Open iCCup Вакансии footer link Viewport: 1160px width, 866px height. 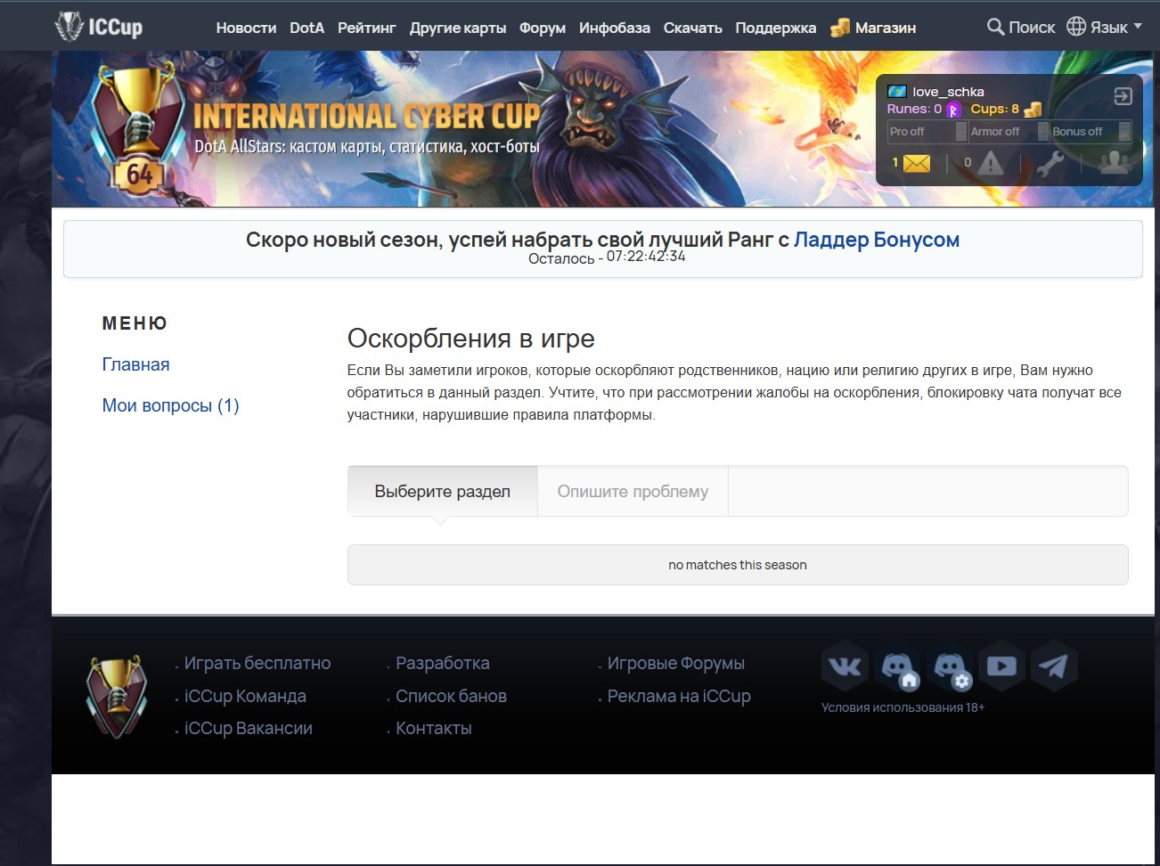coord(248,728)
